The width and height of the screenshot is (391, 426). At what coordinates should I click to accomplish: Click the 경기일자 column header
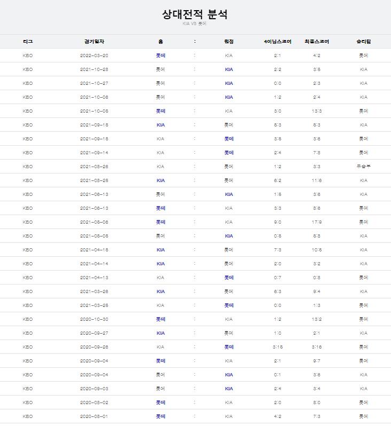tap(94, 42)
